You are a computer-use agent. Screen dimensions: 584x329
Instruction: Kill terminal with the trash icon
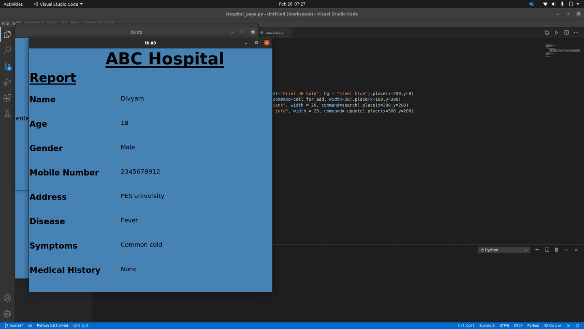(x=556, y=250)
